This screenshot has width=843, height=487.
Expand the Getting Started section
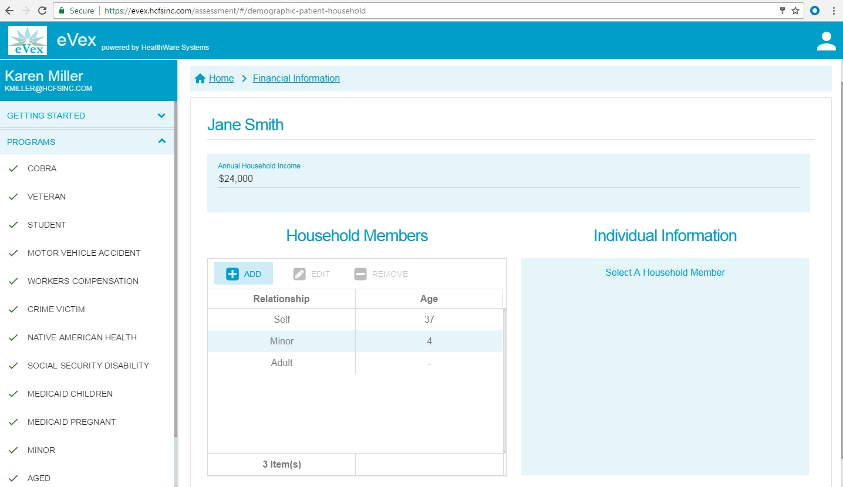coord(161,116)
